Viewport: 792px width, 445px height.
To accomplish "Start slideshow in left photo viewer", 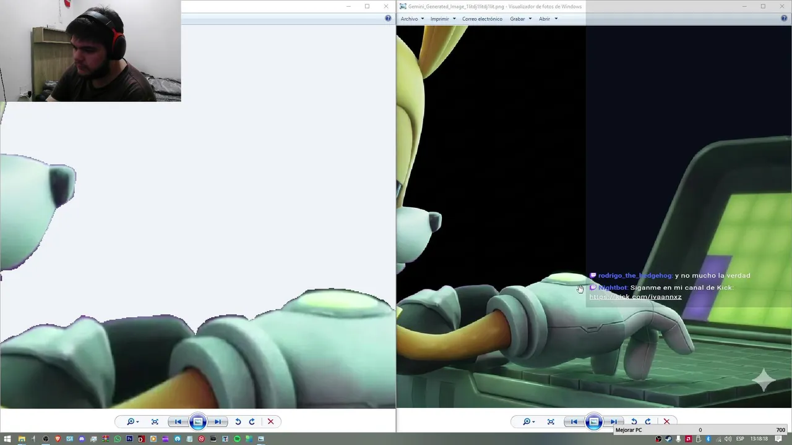I will 198,422.
